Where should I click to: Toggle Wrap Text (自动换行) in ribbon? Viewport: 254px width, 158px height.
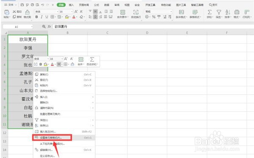coord(136,14)
